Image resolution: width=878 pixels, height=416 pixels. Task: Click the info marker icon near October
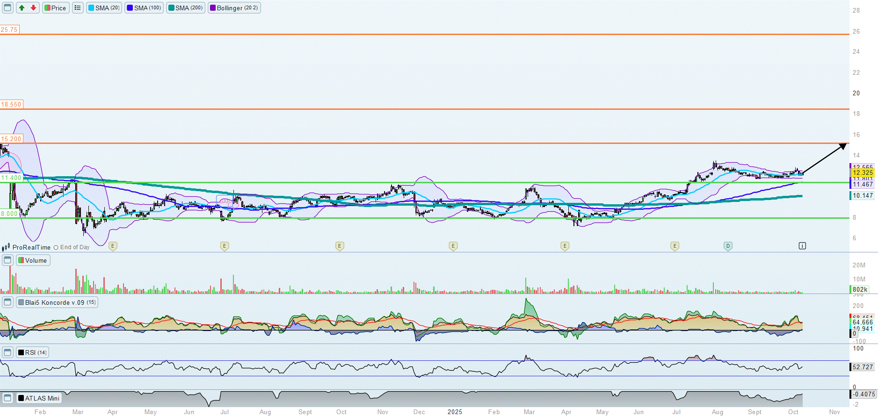(x=802, y=246)
